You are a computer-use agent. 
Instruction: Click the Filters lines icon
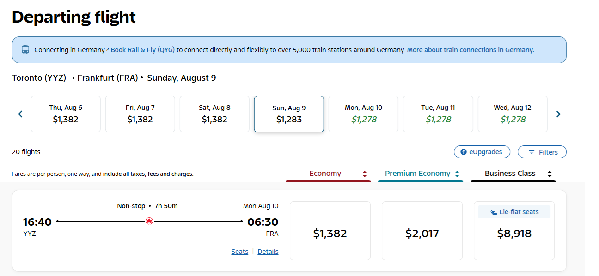tap(532, 152)
